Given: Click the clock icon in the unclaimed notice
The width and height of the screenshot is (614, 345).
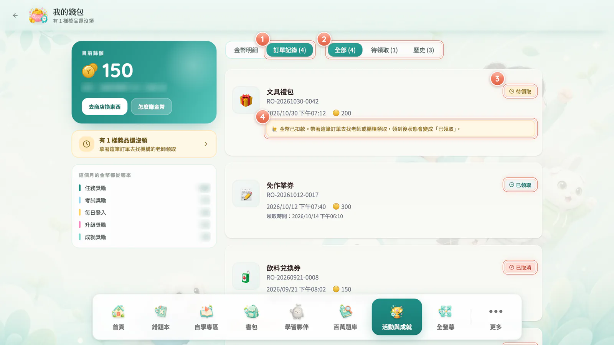Looking at the screenshot, I should click(87, 144).
